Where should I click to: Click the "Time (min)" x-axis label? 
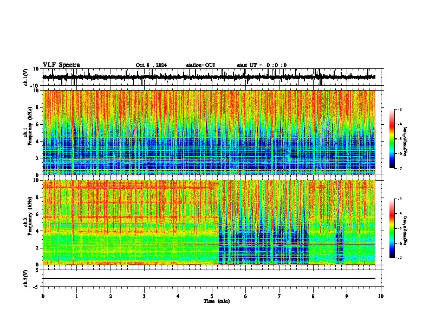coord(217,301)
